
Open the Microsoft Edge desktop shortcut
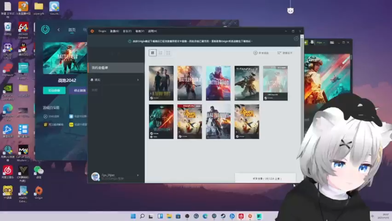pyautogui.click(x=8, y=112)
